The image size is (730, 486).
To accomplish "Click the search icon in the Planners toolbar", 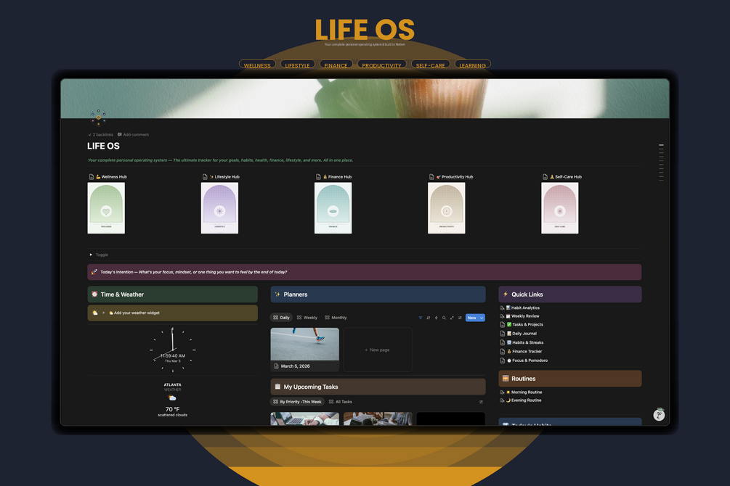I will click(x=444, y=318).
